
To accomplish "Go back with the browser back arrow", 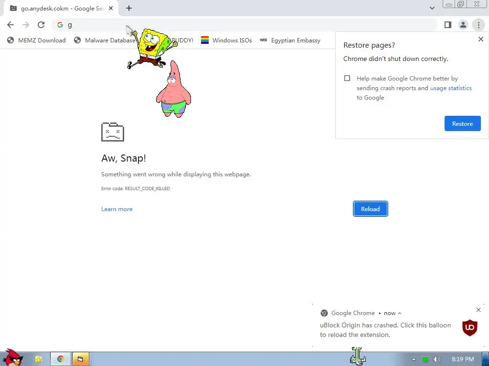I will click(11, 25).
